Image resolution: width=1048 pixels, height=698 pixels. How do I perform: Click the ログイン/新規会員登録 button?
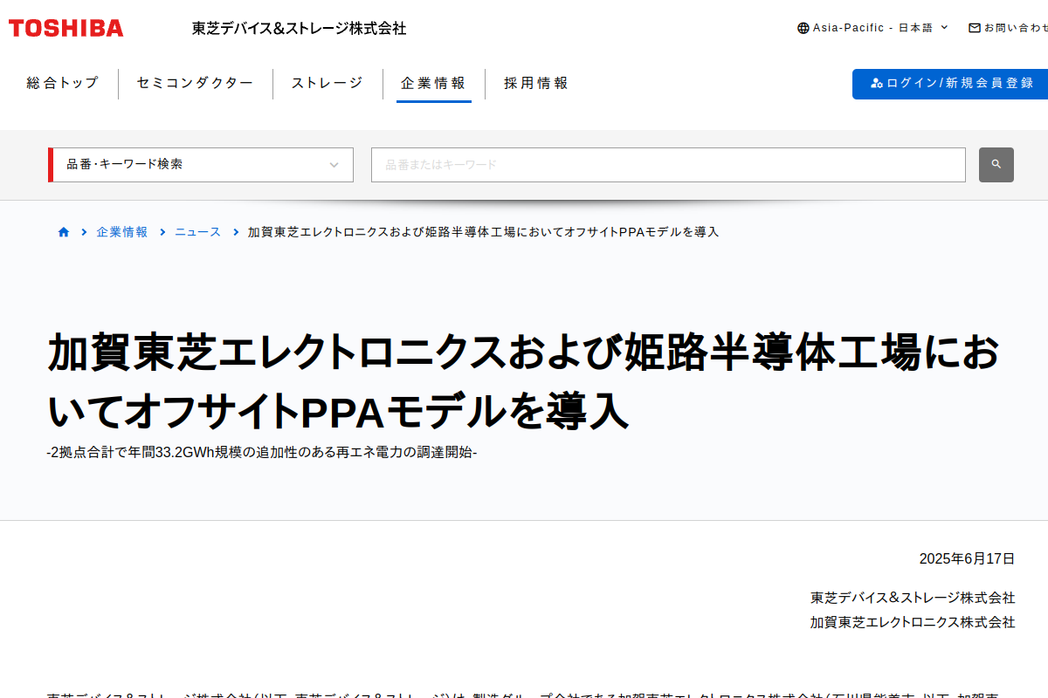pyautogui.click(x=950, y=84)
